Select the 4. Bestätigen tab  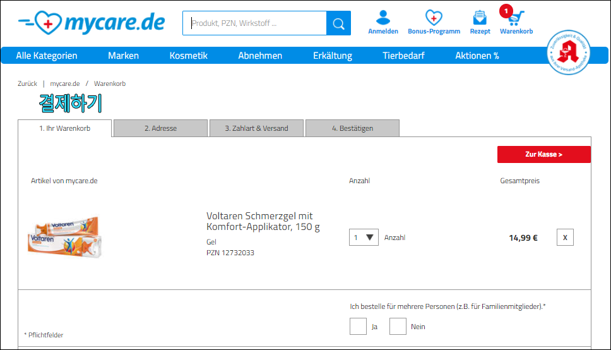352,128
